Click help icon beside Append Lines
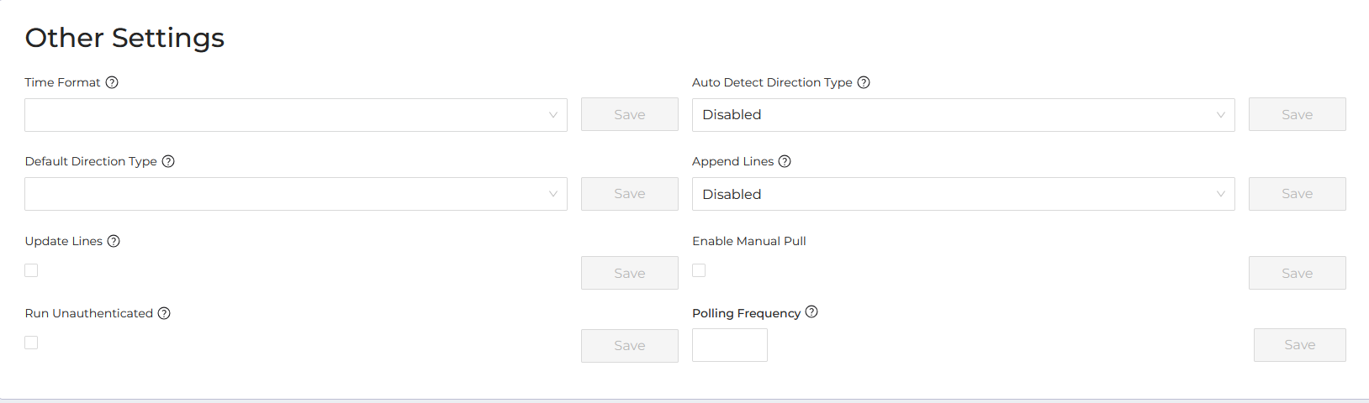 pos(785,161)
